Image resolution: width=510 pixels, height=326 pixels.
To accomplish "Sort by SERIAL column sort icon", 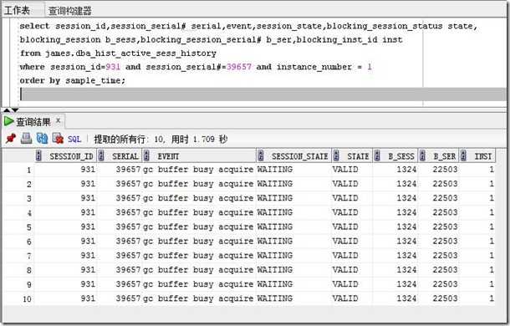I will pyautogui.click(x=101, y=155).
